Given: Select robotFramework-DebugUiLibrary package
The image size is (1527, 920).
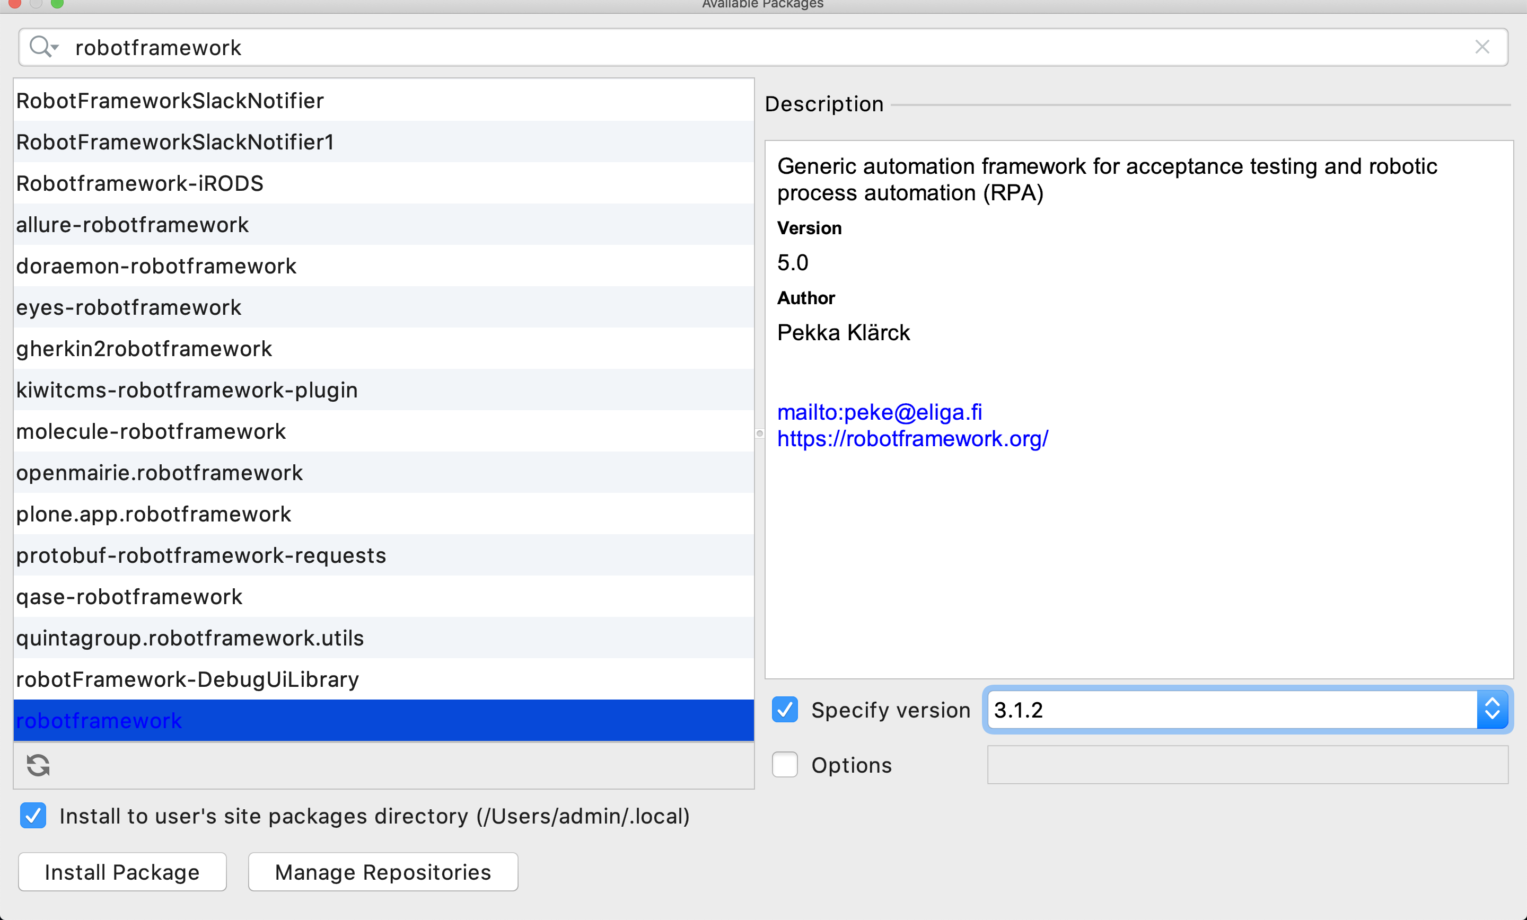Looking at the screenshot, I should coord(187,679).
